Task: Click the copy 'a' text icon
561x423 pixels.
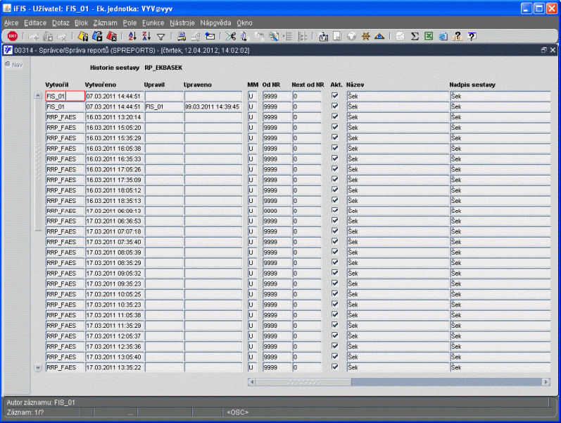Action: pyautogui.click(x=244, y=36)
